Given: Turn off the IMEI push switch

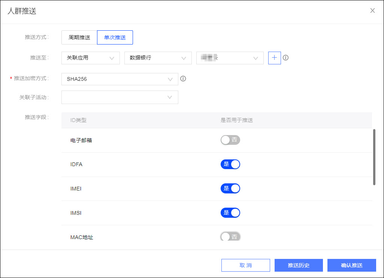Looking at the screenshot, I should click(x=230, y=189).
